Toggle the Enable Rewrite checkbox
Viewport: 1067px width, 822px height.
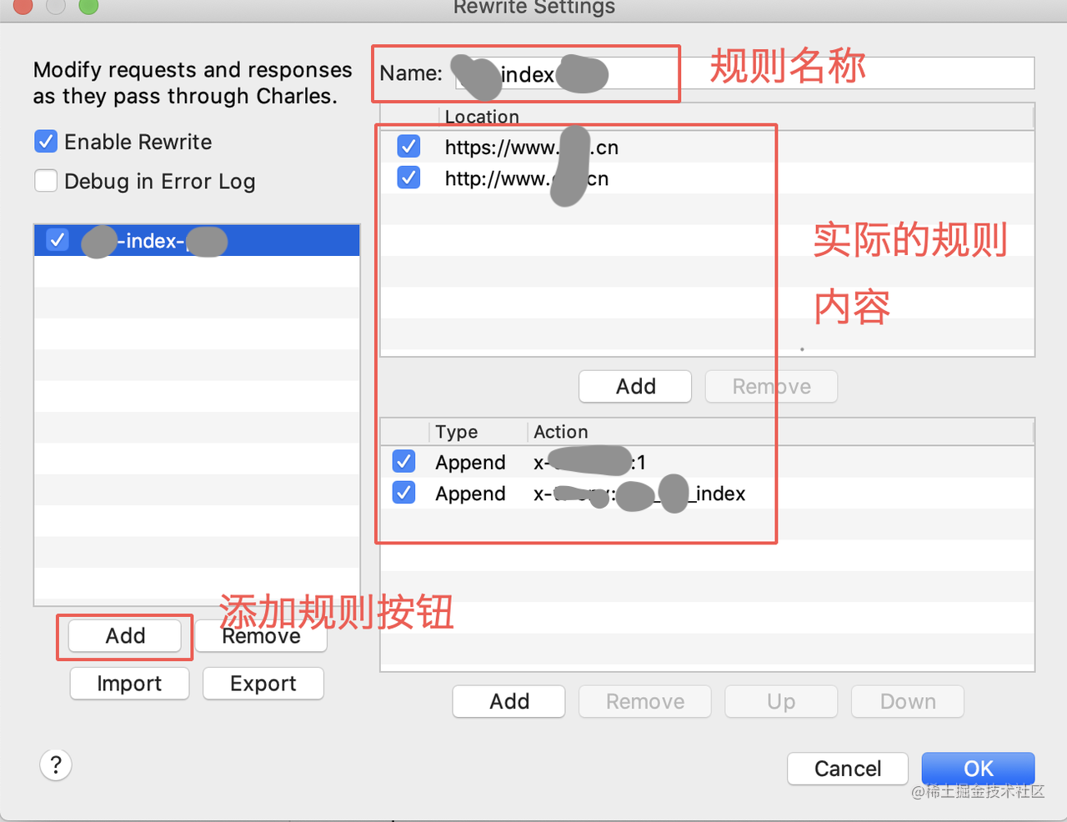click(x=46, y=142)
